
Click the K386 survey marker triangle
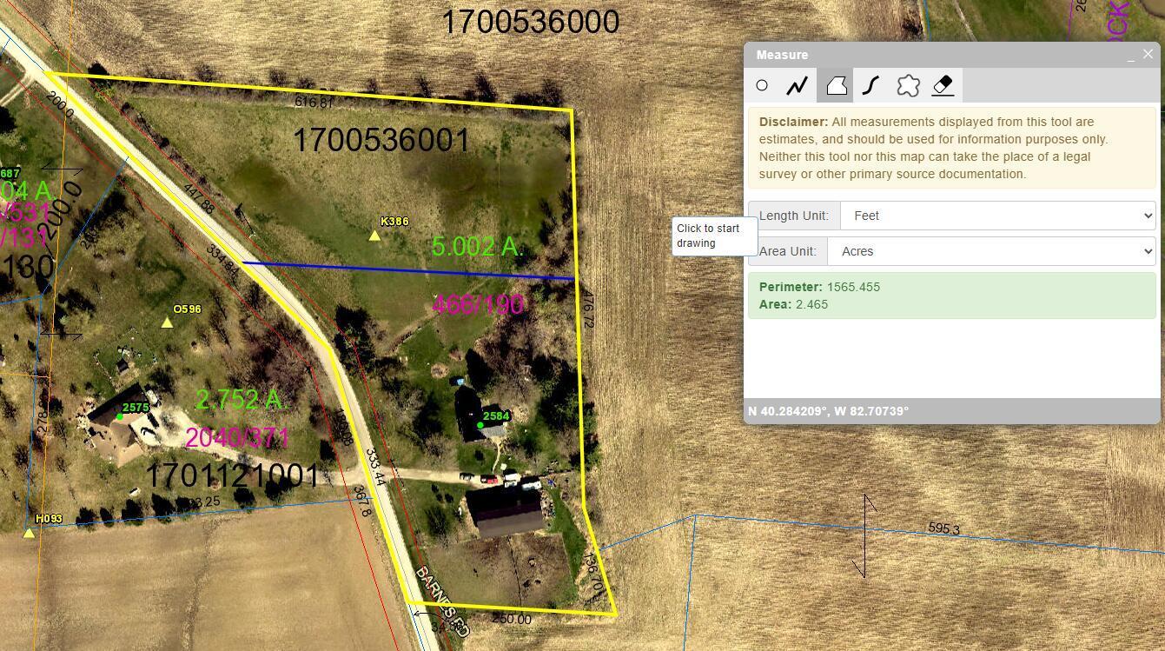374,236
